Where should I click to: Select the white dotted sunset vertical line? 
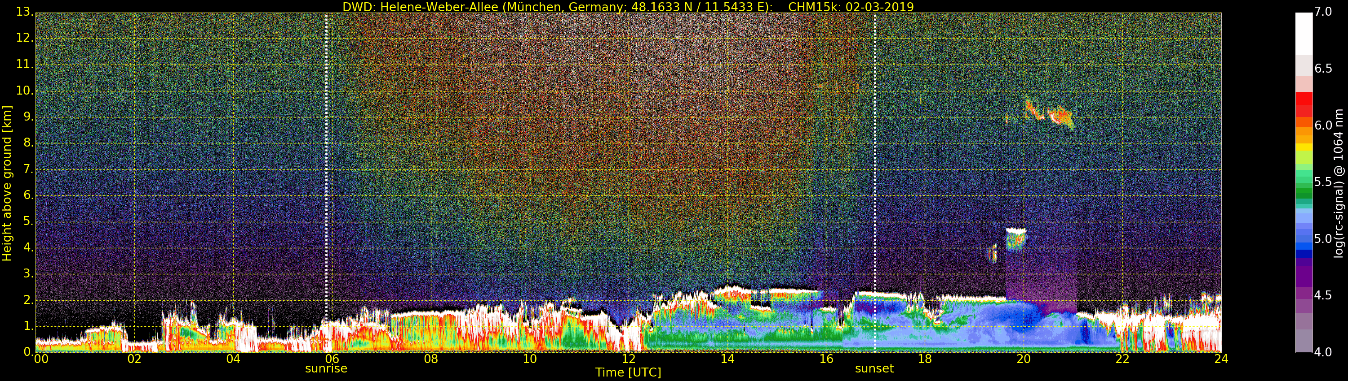(875, 156)
